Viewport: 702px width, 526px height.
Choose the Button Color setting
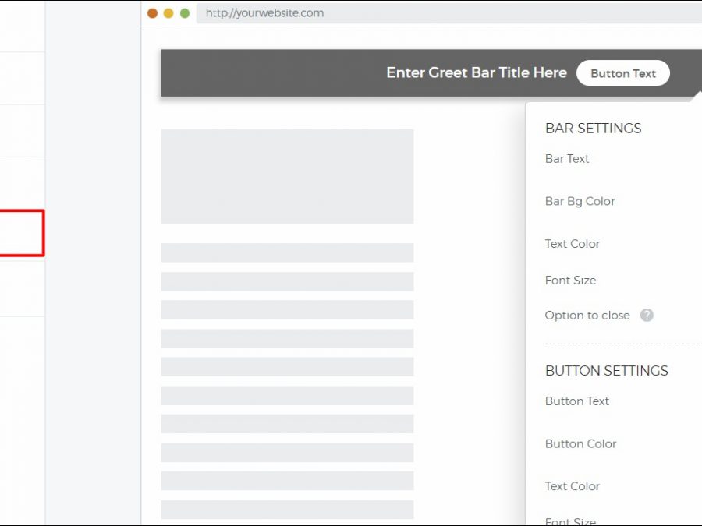pos(580,444)
